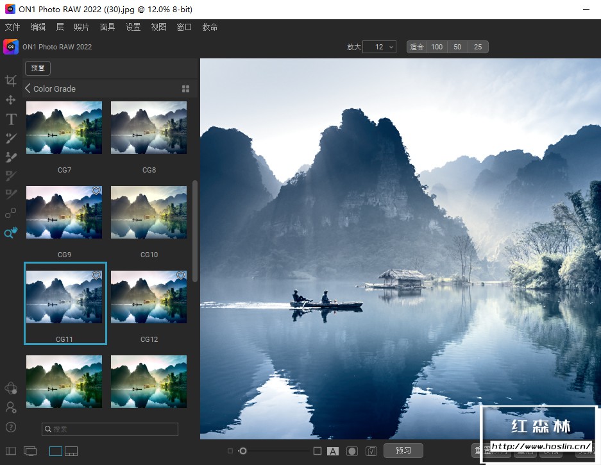This screenshot has height=465, width=601.
Task: Apply the CG11 preset thumbnail
Action: coord(64,297)
